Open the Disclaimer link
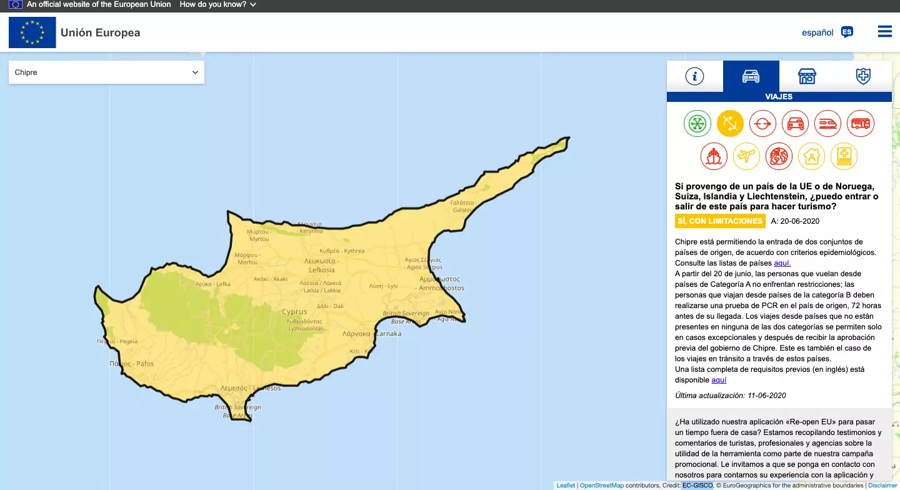This screenshot has width=900, height=490. [x=882, y=486]
